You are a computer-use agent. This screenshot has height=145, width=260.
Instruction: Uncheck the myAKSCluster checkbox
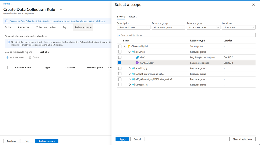pyautogui.click(x=120, y=63)
